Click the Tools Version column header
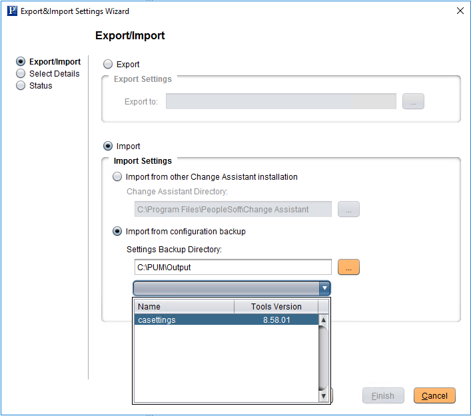471x416 pixels. (276, 306)
